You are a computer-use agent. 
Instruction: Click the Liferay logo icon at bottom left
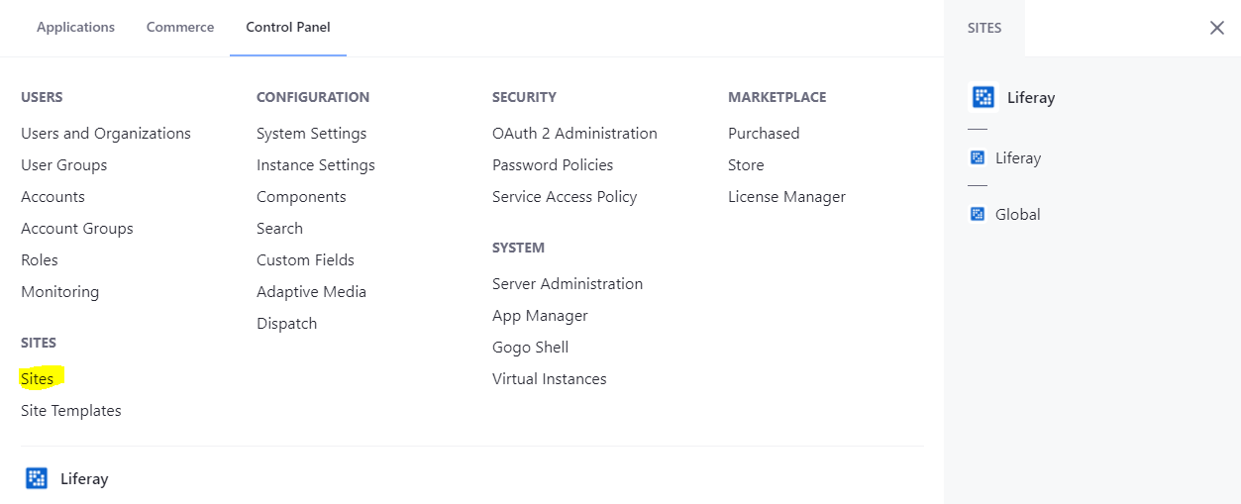point(37,478)
